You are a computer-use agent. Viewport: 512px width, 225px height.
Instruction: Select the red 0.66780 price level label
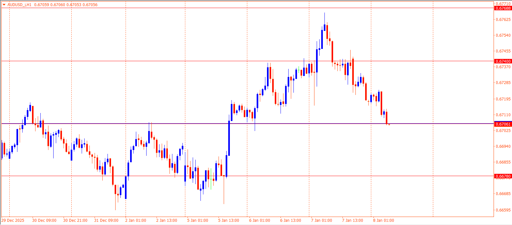(x=503, y=176)
